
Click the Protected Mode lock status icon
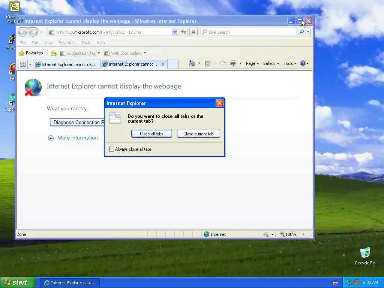coord(266,235)
